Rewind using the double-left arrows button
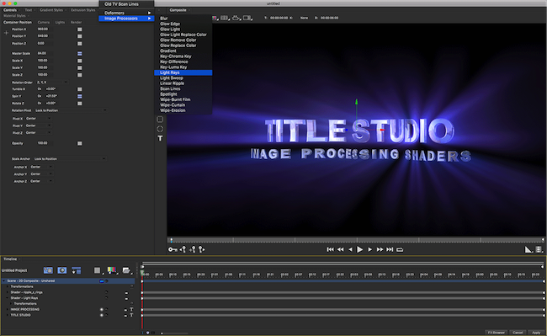Viewport: 547px width, 336px height. pyautogui.click(x=341, y=249)
